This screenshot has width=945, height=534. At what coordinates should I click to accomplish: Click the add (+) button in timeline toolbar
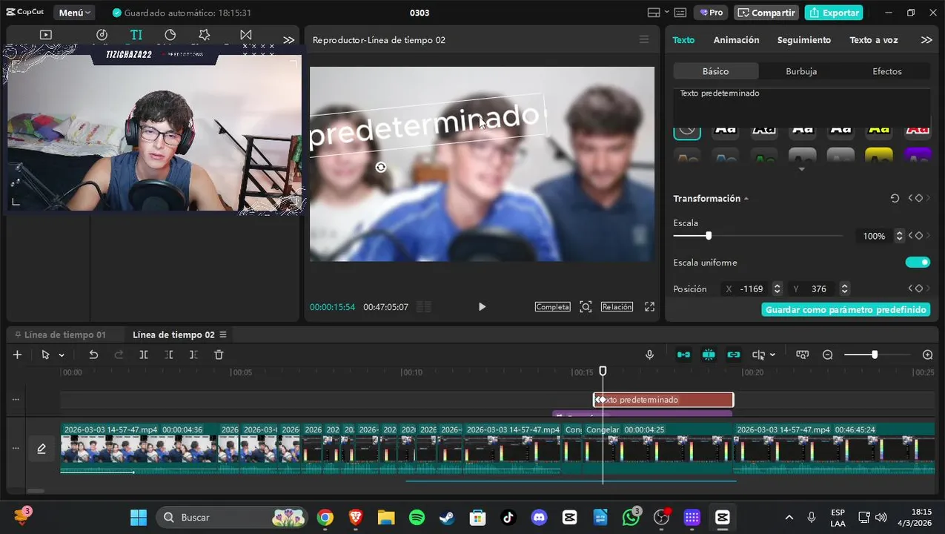coord(18,355)
